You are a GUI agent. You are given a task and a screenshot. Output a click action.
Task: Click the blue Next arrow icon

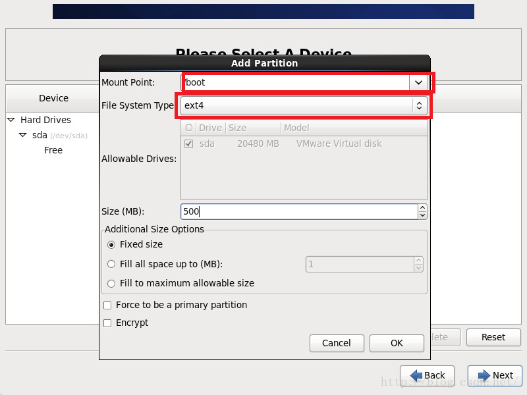(x=484, y=375)
